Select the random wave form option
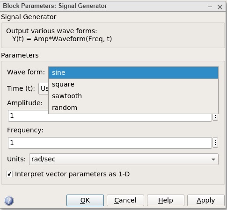Screen dimensions: 227x210 pyautogui.click(x=133, y=108)
